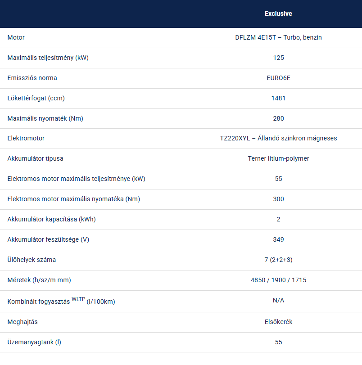Click the Exclusive column header
Image resolution: width=362 pixels, height=365 pixels.
tap(278, 14)
